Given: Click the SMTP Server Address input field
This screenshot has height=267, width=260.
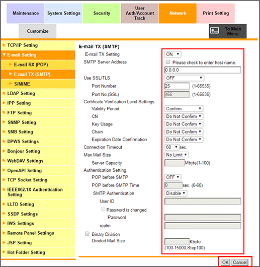Looking at the screenshot, I should [x=203, y=70].
